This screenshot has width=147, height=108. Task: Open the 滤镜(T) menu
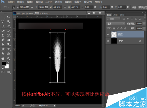[x=68, y=2]
